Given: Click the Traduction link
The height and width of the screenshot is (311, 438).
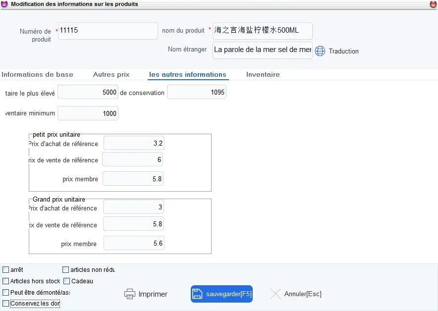Looking at the screenshot, I should click(343, 51).
